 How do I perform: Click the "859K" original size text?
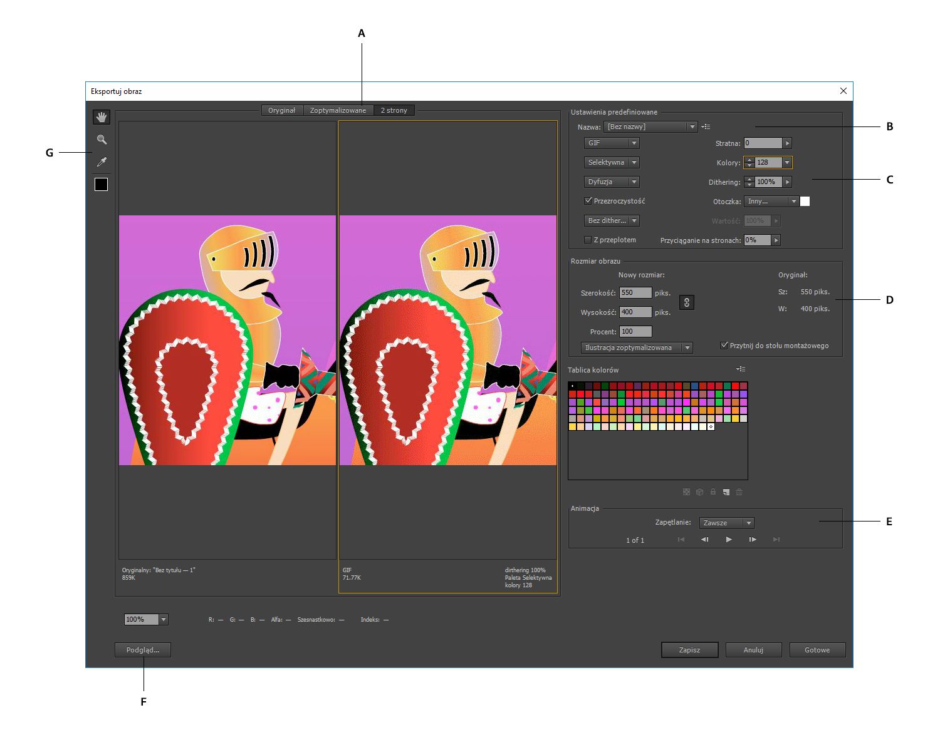point(128,578)
